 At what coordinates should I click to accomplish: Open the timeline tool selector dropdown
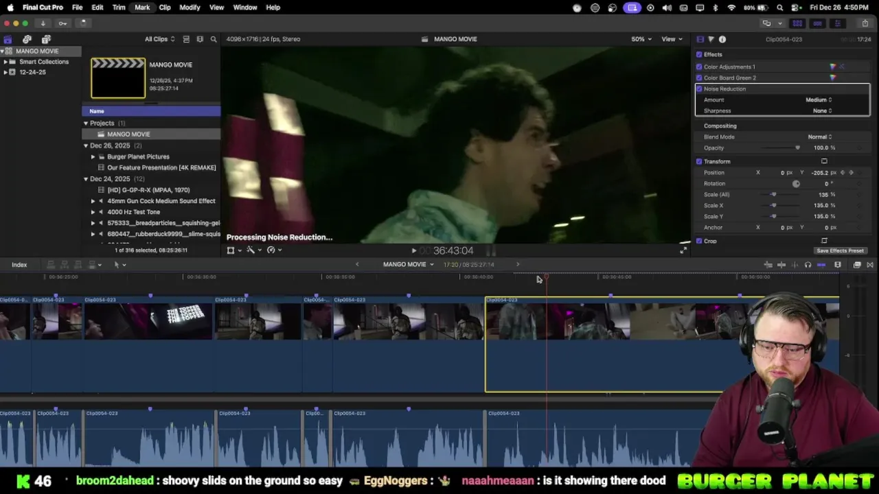(x=119, y=265)
